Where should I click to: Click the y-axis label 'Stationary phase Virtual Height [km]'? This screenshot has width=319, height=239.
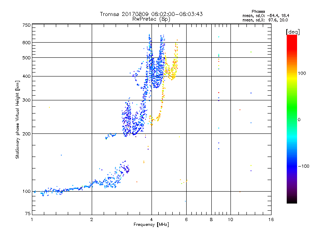pyautogui.click(x=18, y=120)
